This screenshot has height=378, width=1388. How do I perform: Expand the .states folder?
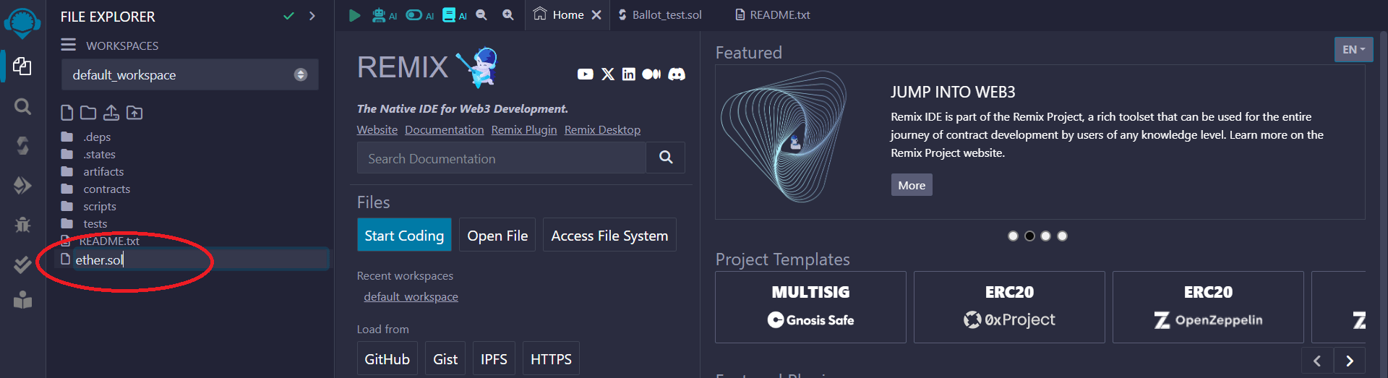[x=99, y=154]
